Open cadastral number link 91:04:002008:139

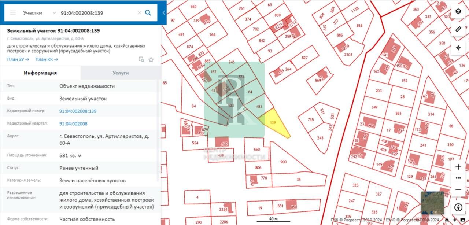tap(78, 111)
